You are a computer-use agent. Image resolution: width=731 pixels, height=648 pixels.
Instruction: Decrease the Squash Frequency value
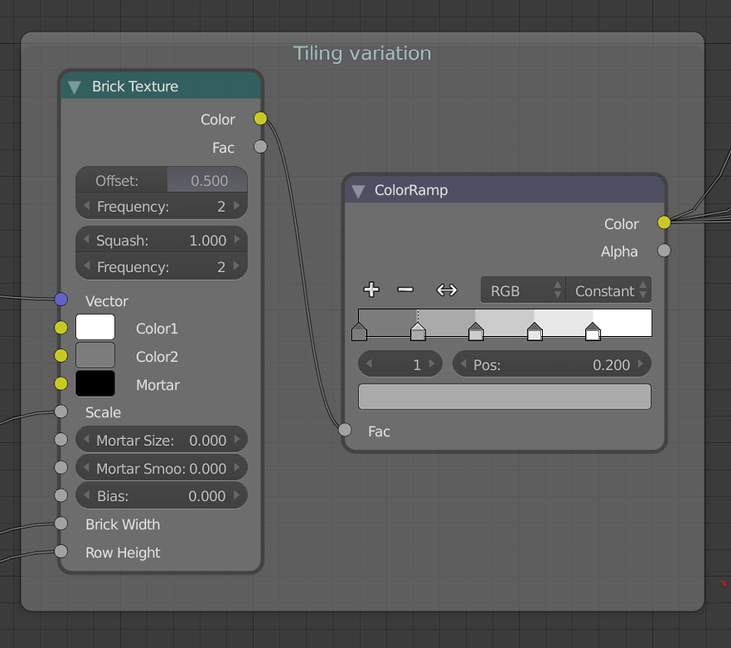tap(86, 266)
